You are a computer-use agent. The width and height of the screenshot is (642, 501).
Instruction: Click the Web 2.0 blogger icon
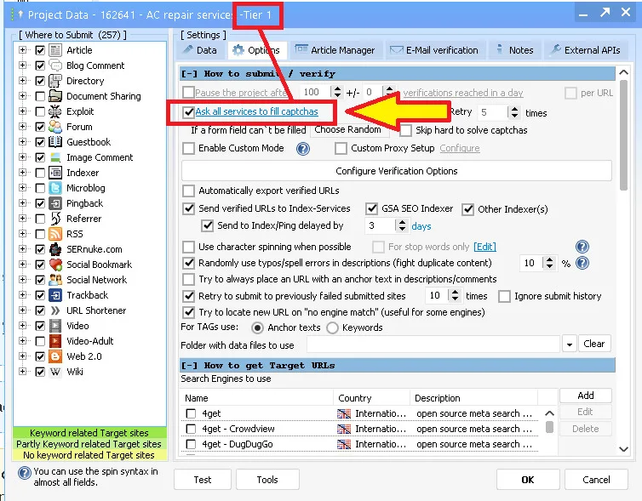point(55,356)
